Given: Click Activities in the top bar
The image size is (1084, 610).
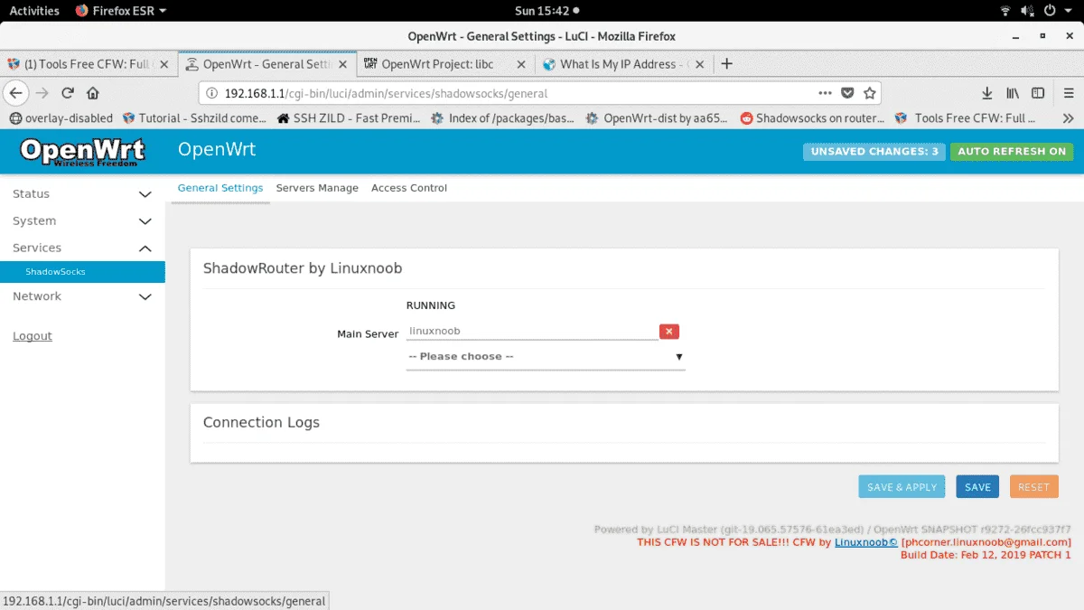Looking at the screenshot, I should (34, 11).
